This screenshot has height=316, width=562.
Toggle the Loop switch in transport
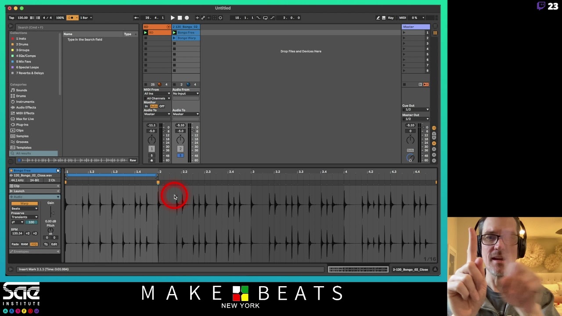click(265, 18)
